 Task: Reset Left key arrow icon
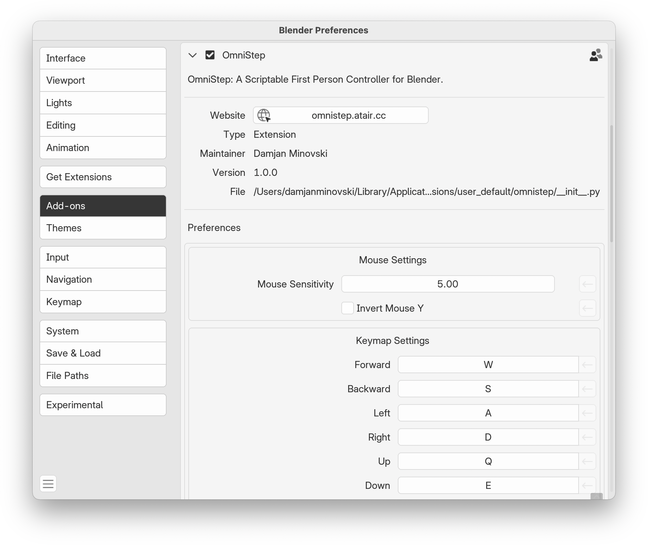(587, 413)
